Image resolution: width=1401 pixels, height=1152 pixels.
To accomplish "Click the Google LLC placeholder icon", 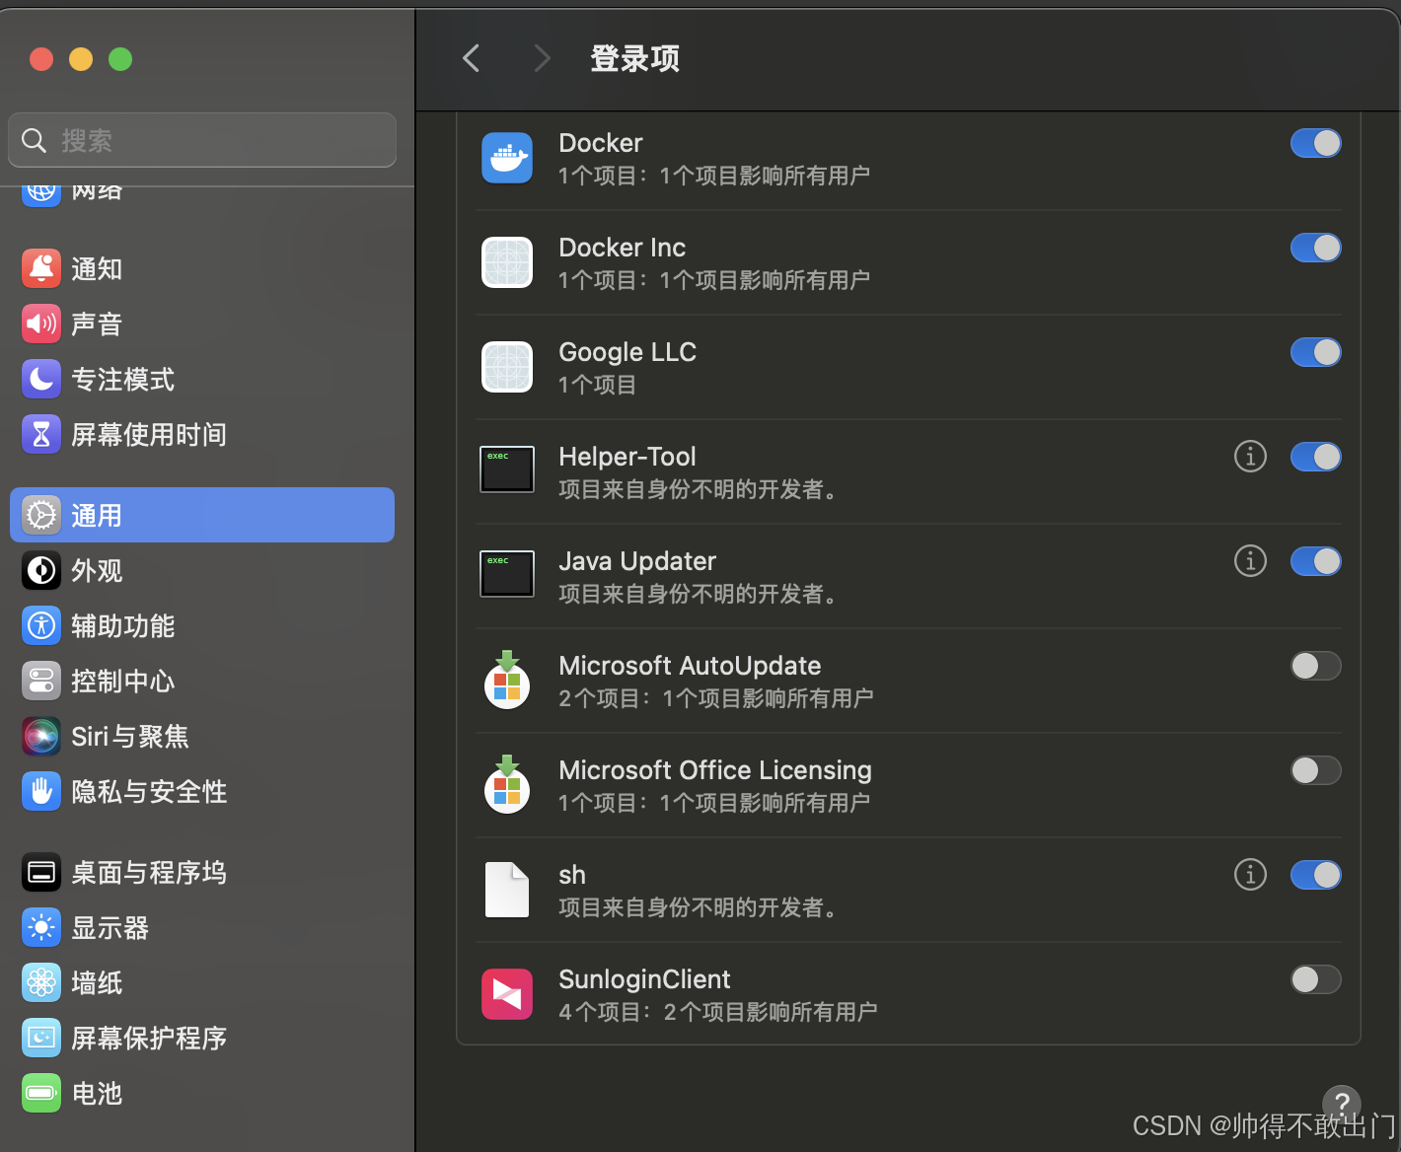I will (507, 367).
